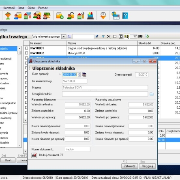Click bilansowe Zmiana kwoty nieamort. field
180x180 pixels.
77,133
